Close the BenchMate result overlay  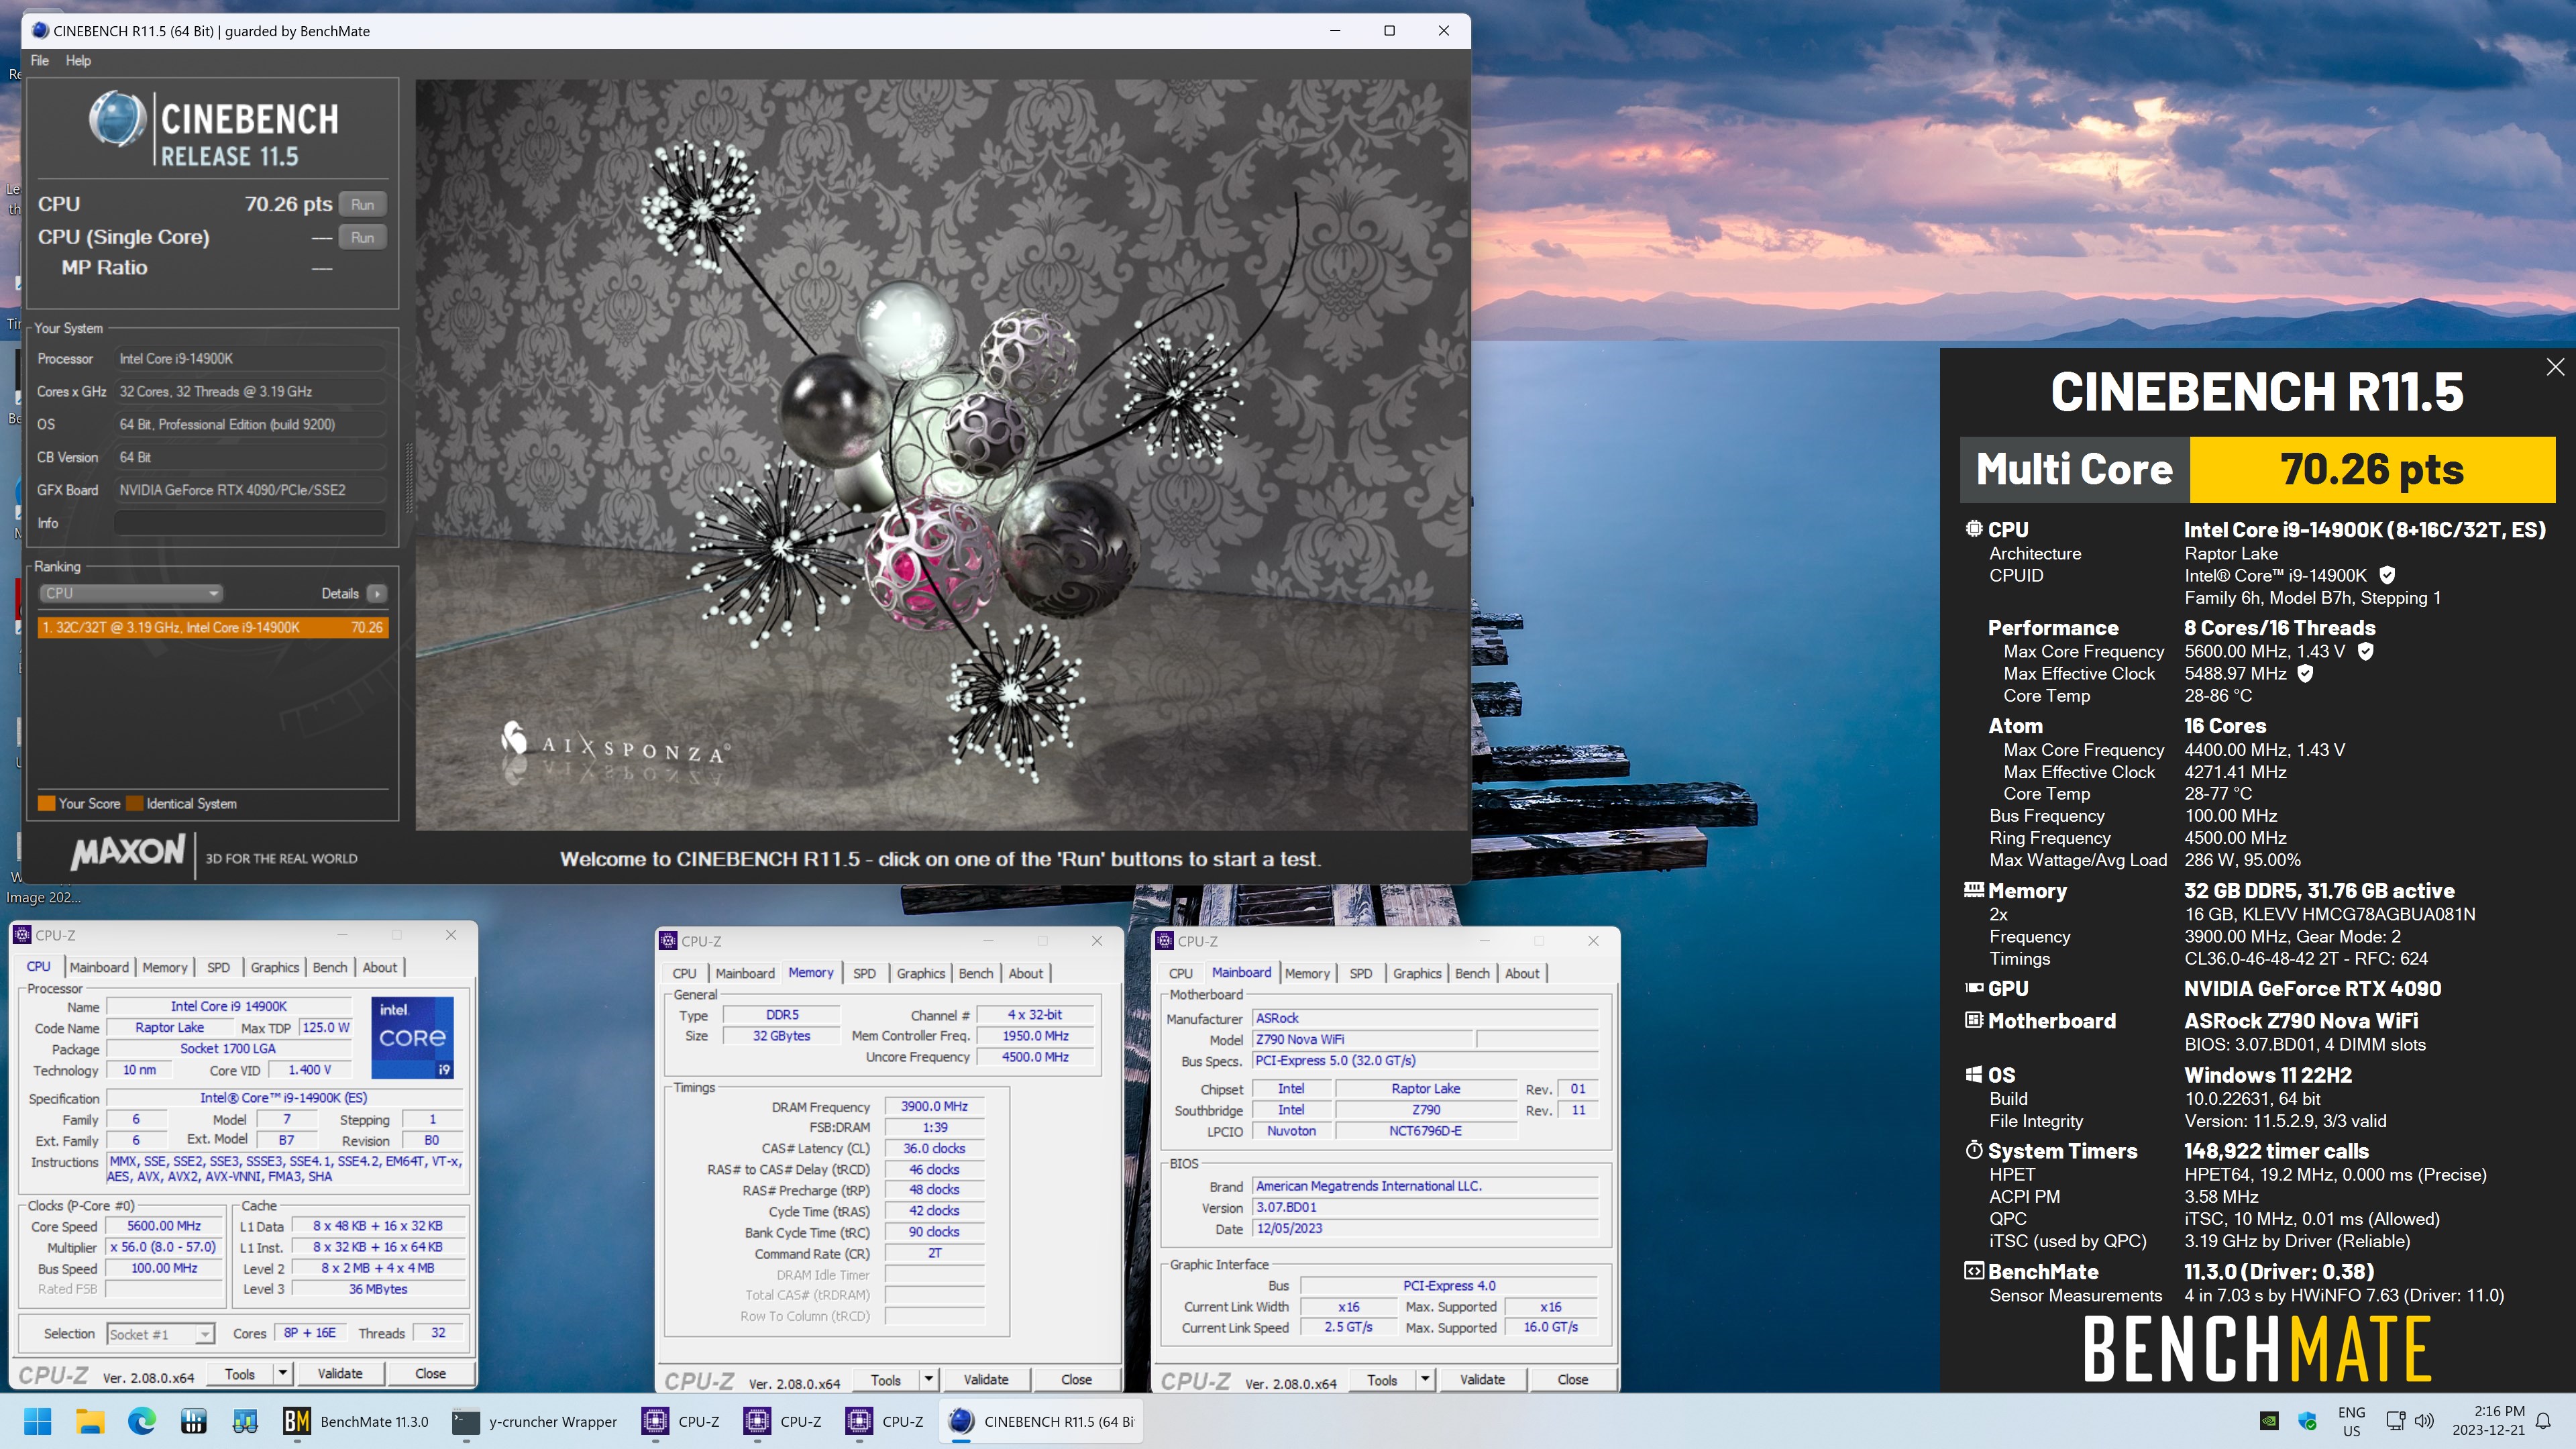(x=2555, y=367)
